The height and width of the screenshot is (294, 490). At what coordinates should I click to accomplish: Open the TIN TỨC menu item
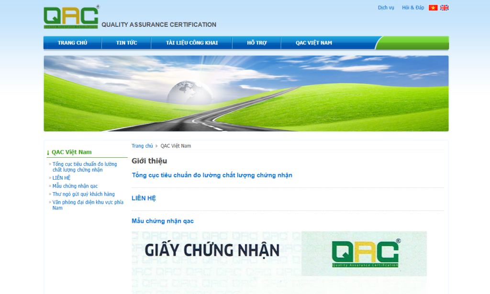[x=126, y=43]
